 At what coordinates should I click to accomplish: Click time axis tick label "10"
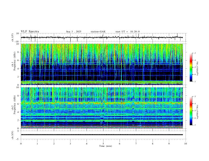(x=186, y=144)
